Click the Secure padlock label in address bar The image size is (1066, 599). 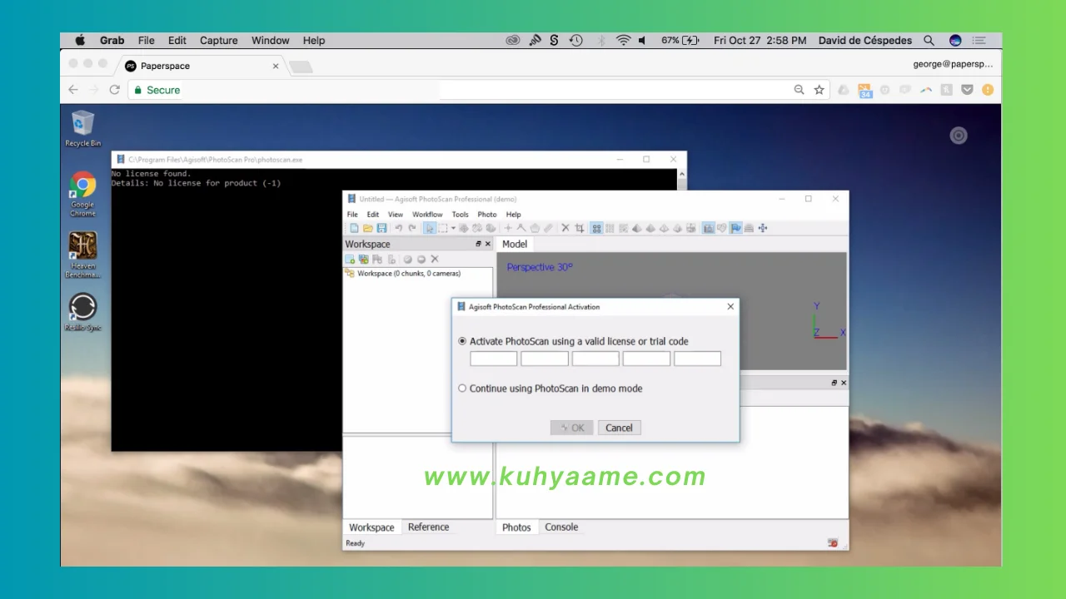pos(157,90)
